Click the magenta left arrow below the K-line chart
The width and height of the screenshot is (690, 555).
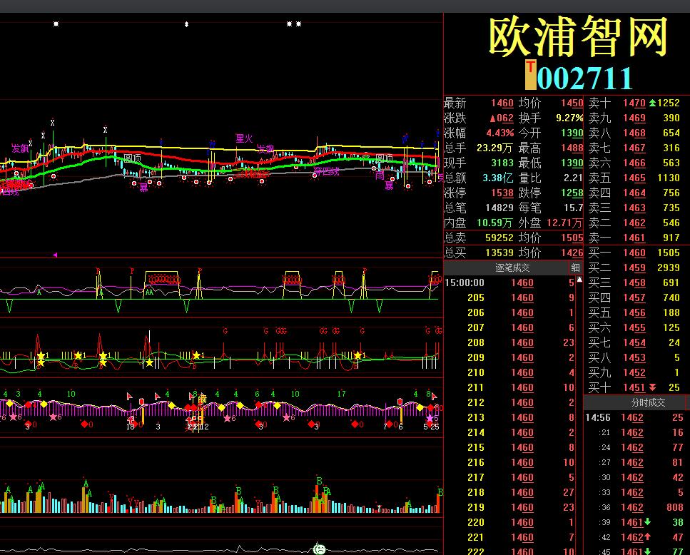point(55,255)
